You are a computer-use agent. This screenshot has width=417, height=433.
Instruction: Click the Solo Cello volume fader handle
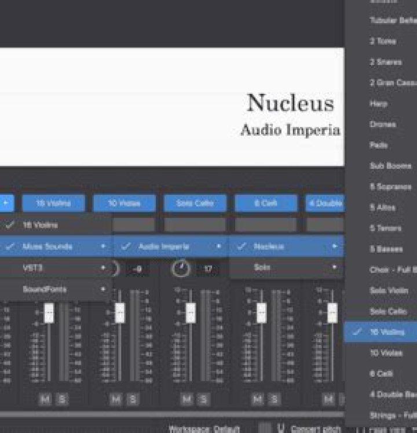[x=191, y=313]
